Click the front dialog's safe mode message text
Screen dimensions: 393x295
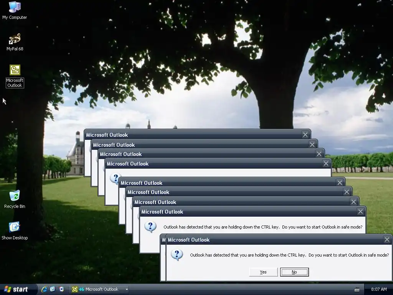click(289, 255)
